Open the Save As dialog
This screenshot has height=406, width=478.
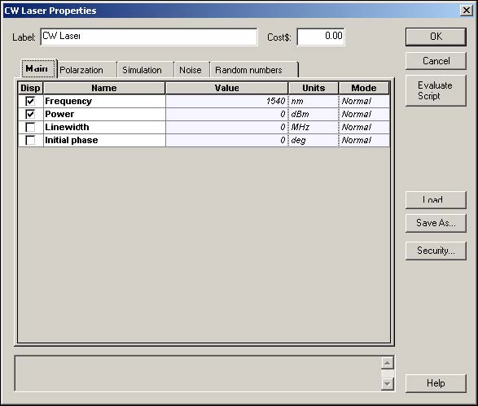pyautogui.click(x=436, y=223)
